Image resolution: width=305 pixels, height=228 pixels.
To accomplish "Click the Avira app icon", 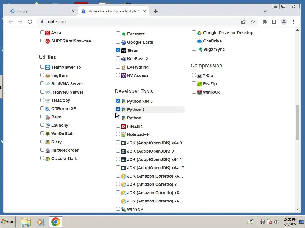I will (48, 33).
